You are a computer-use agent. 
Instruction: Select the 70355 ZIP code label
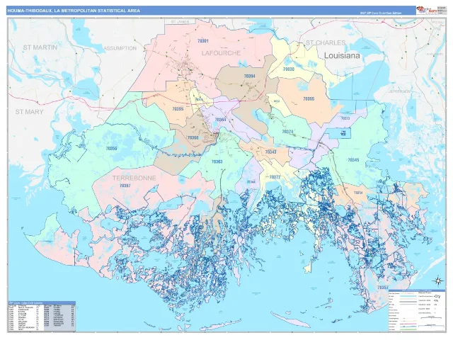click(309, 99)
